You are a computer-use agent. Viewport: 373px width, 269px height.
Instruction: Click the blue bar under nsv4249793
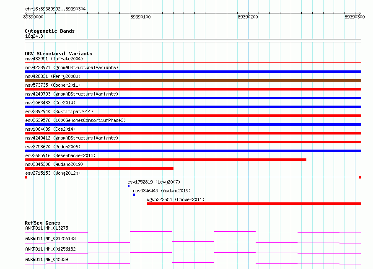(x=193, y=98)
